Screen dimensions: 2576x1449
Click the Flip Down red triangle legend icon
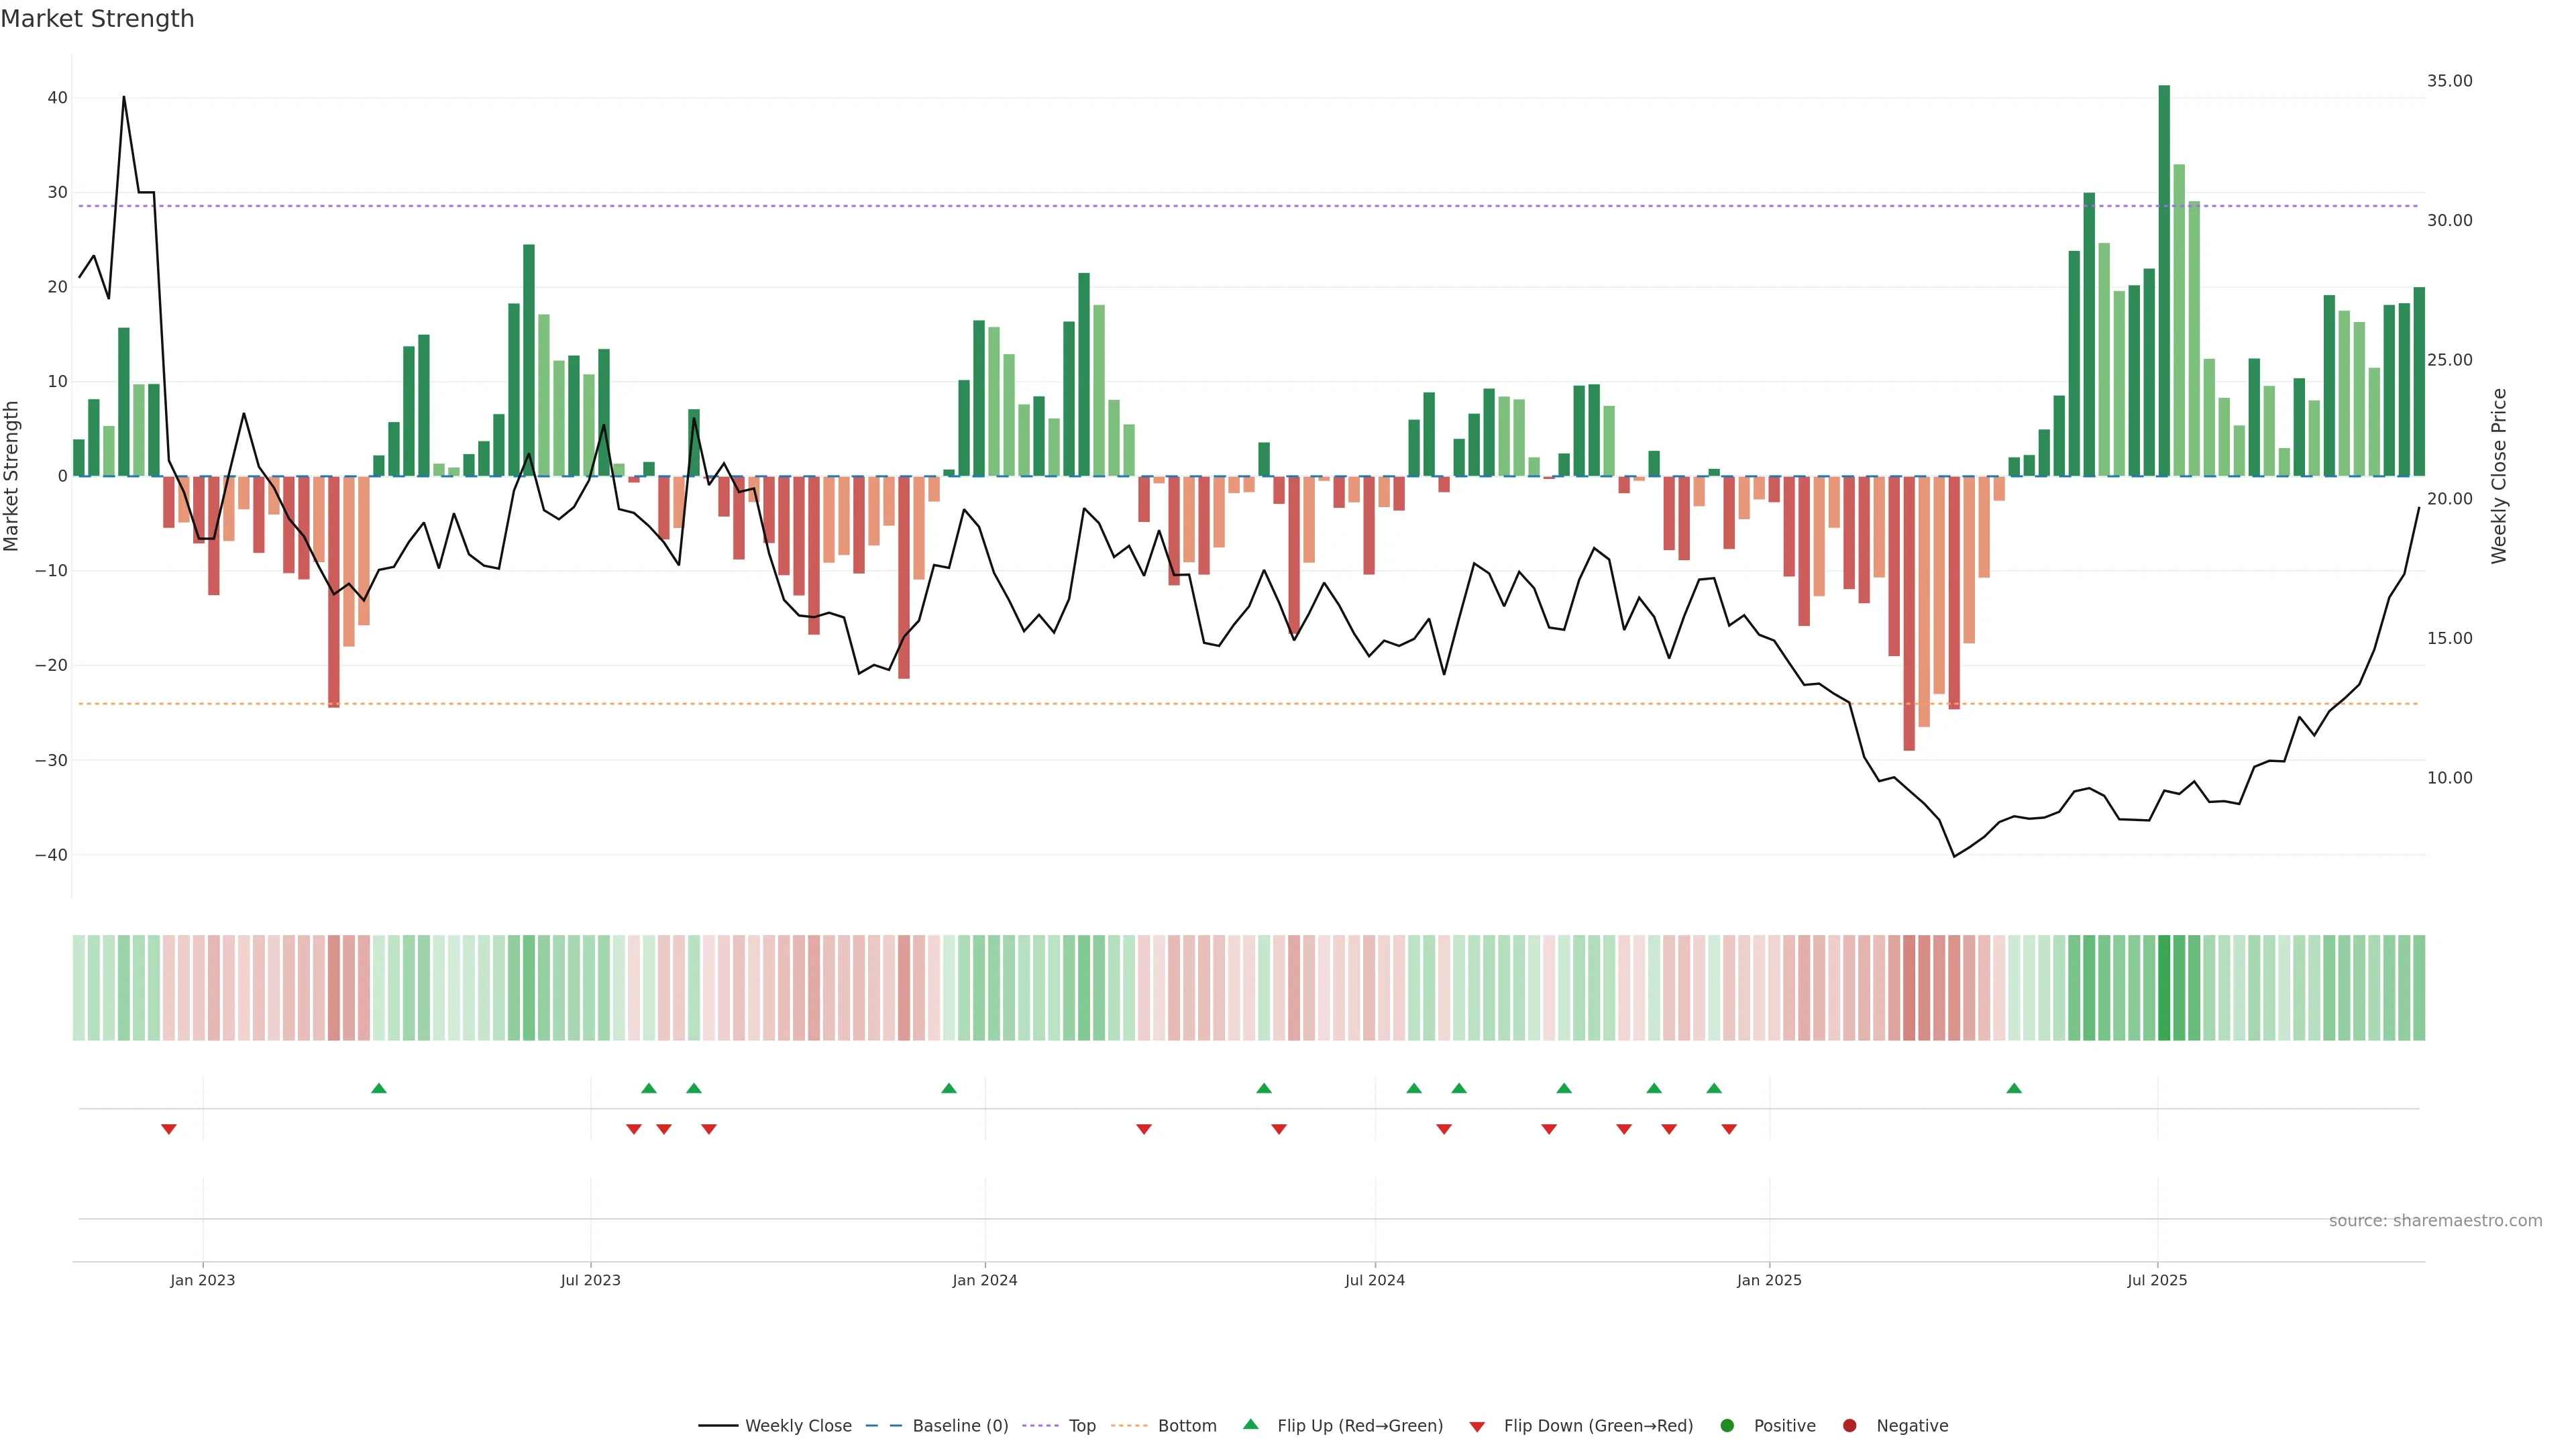[1477, 1427]
